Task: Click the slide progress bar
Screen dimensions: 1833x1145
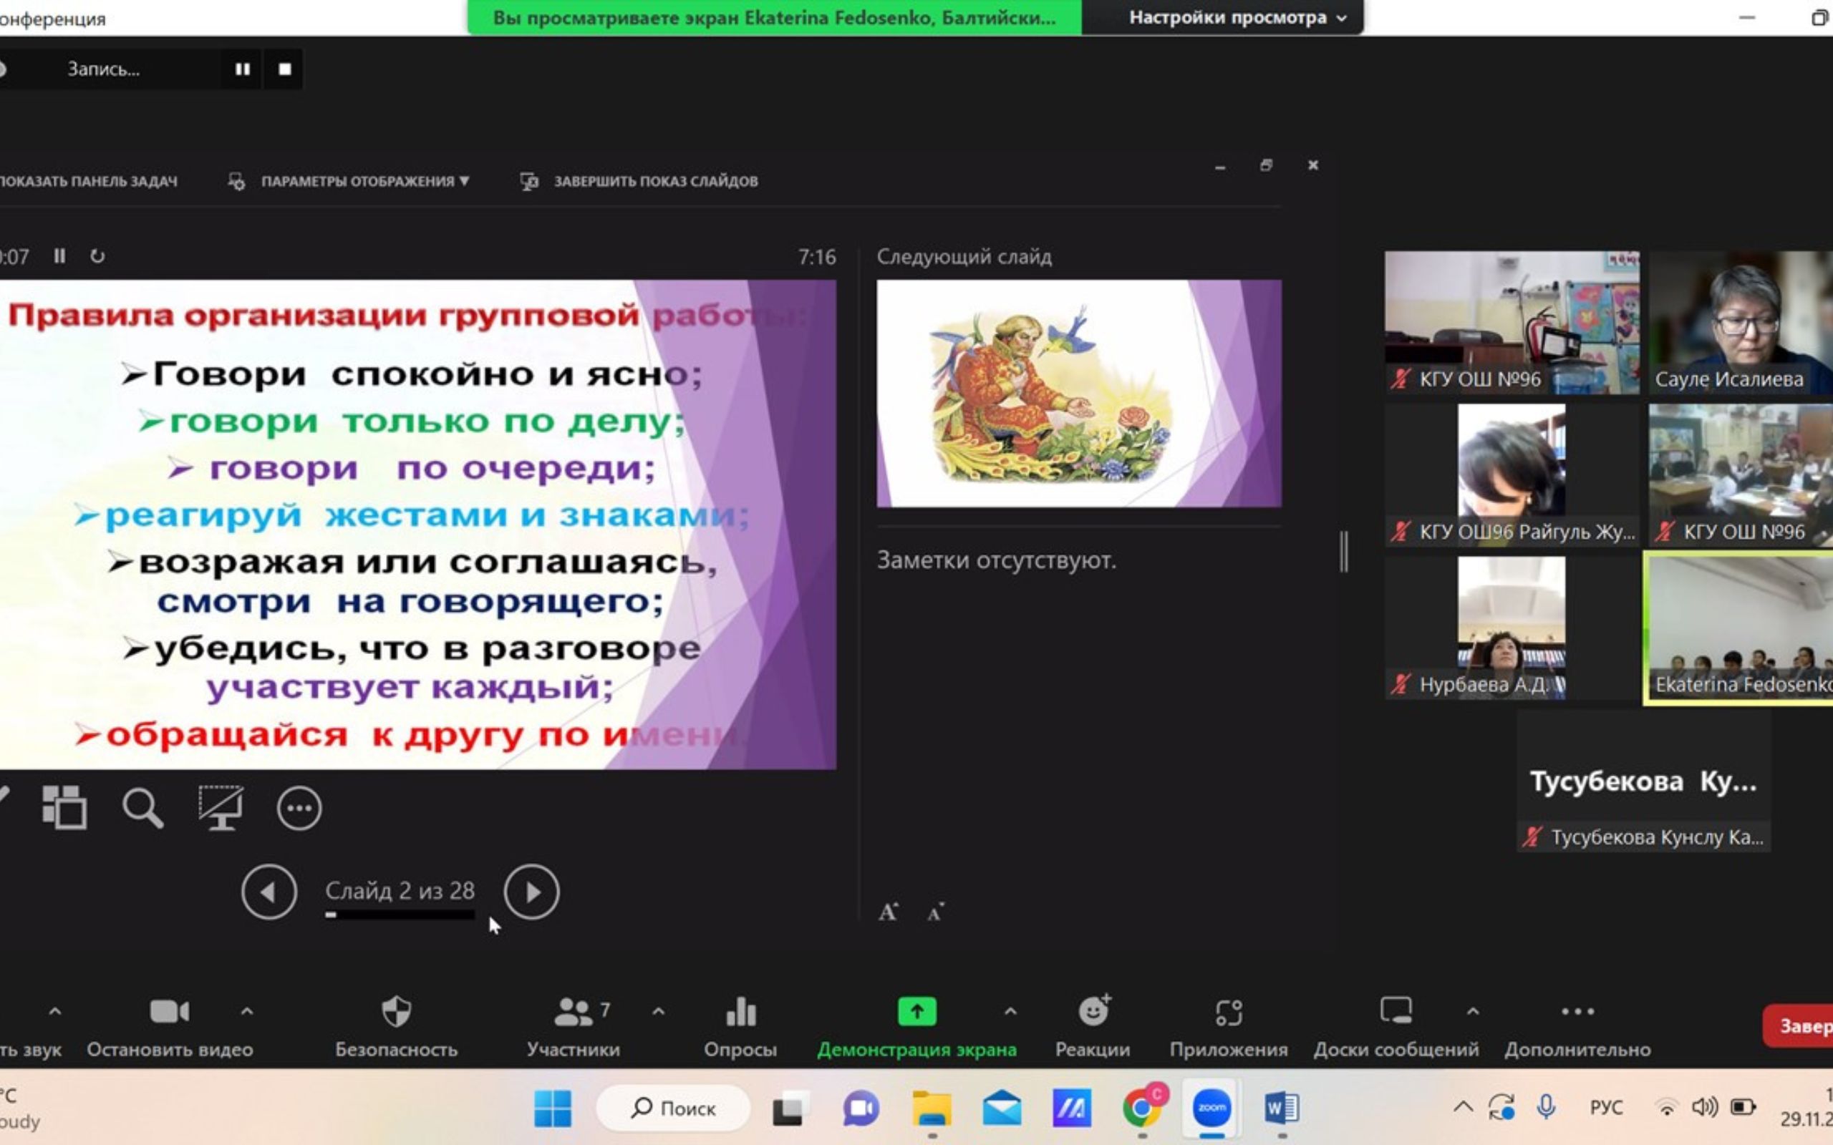Action: pos(400,915)
